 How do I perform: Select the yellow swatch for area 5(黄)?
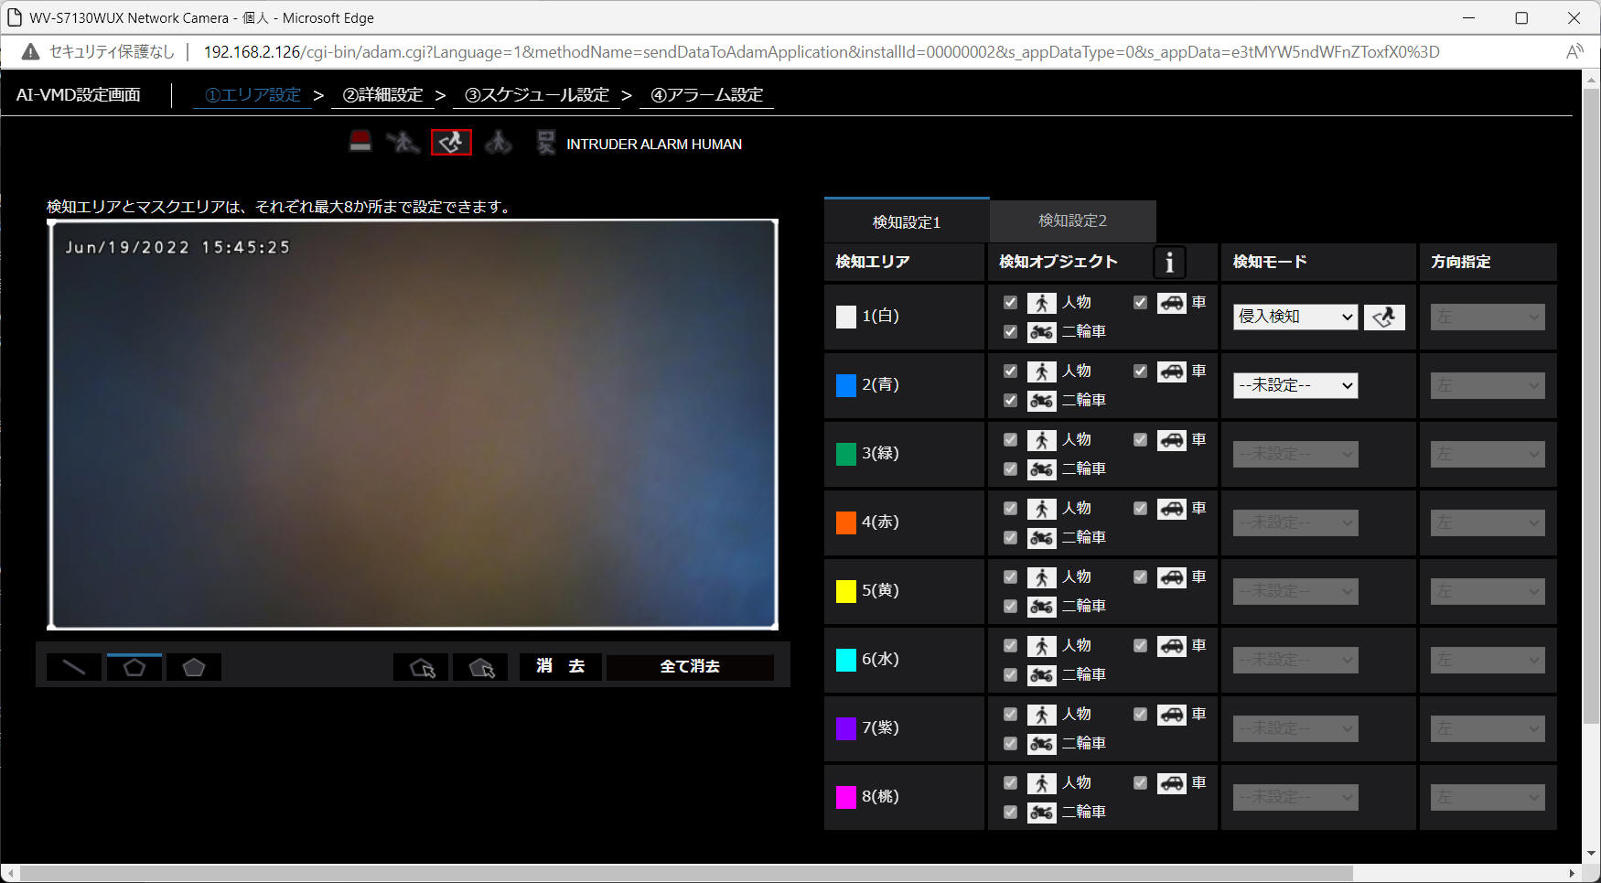846,591
